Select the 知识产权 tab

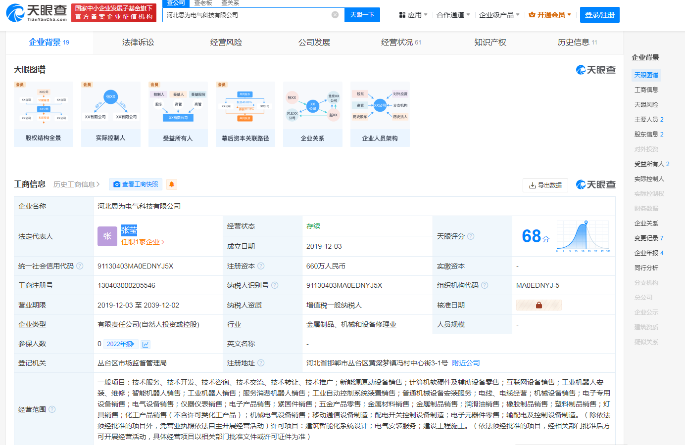[490, 43]
